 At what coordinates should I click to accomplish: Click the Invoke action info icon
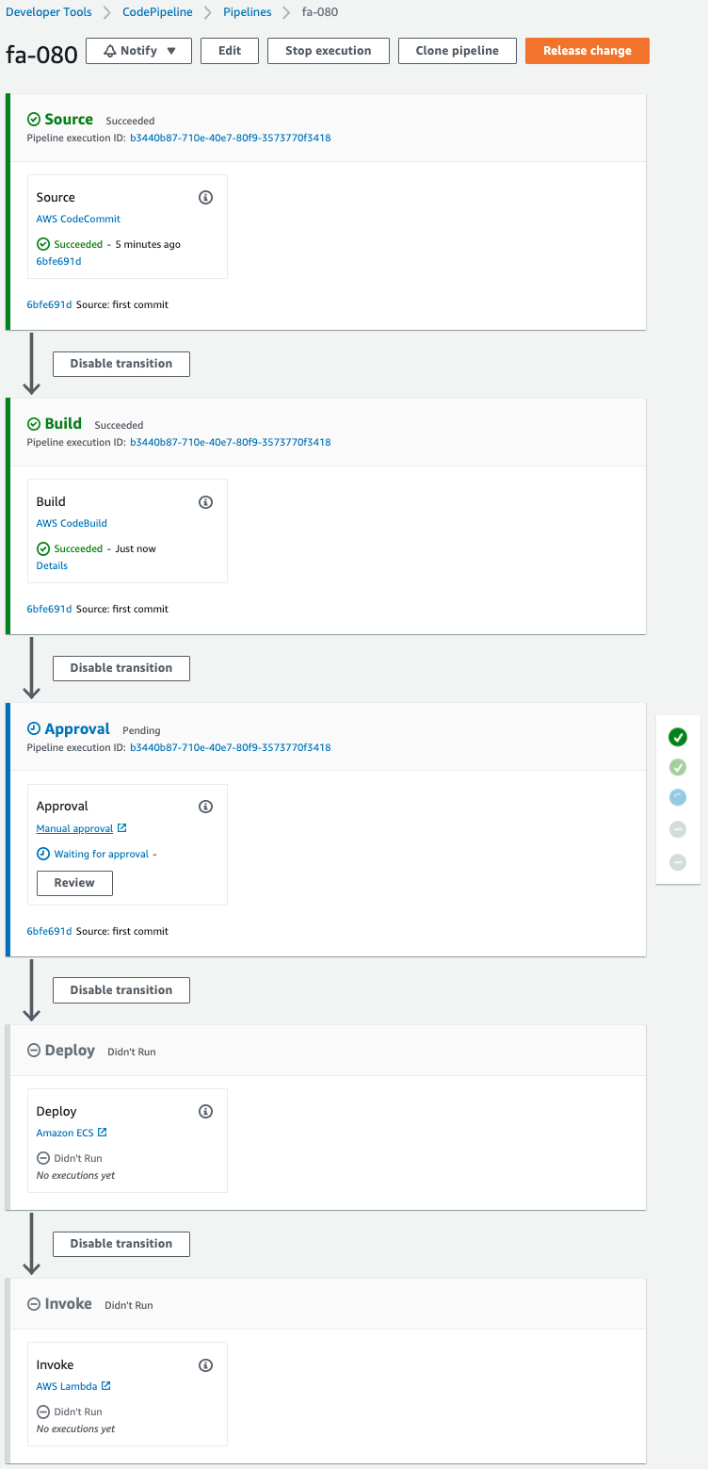[x=206, y=1365]
